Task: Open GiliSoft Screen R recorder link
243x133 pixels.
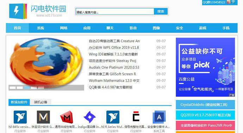Action: pyautogui.click(x=112, y=74)
